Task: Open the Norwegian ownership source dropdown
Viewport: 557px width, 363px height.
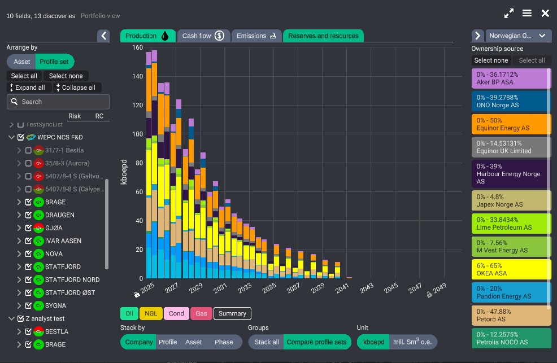Action: [x=518, y=36]
